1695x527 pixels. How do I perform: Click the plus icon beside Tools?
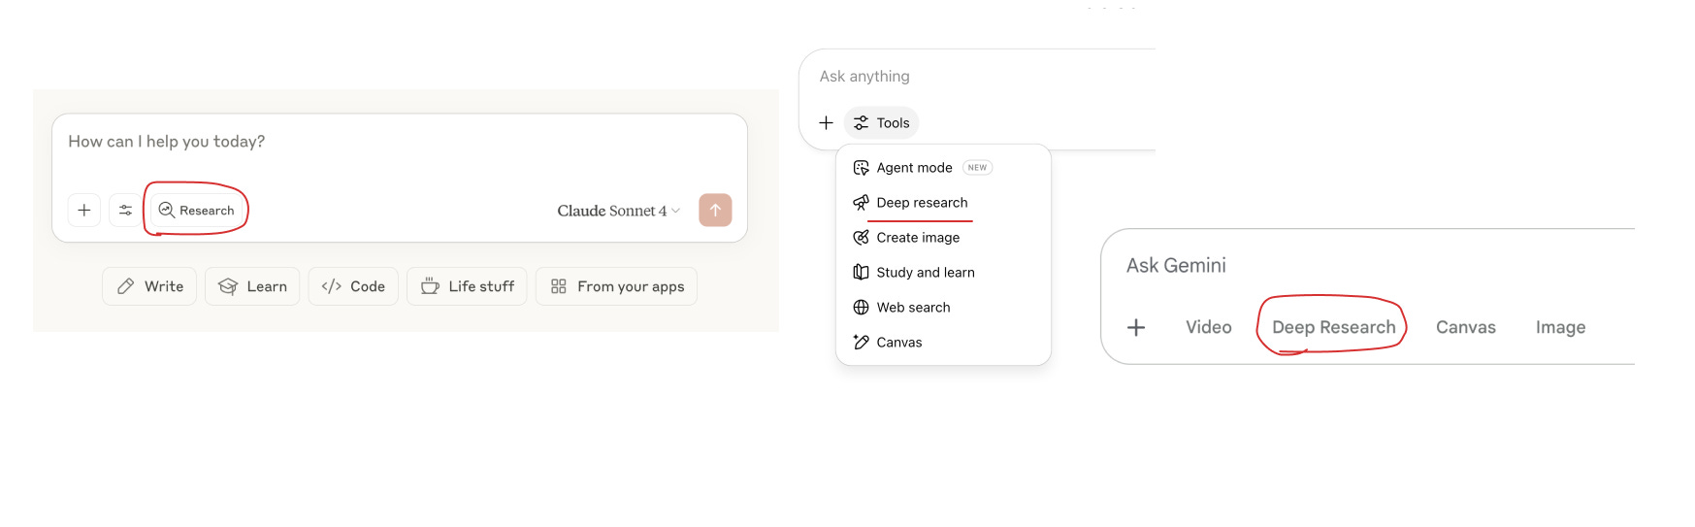click(826, 123)
